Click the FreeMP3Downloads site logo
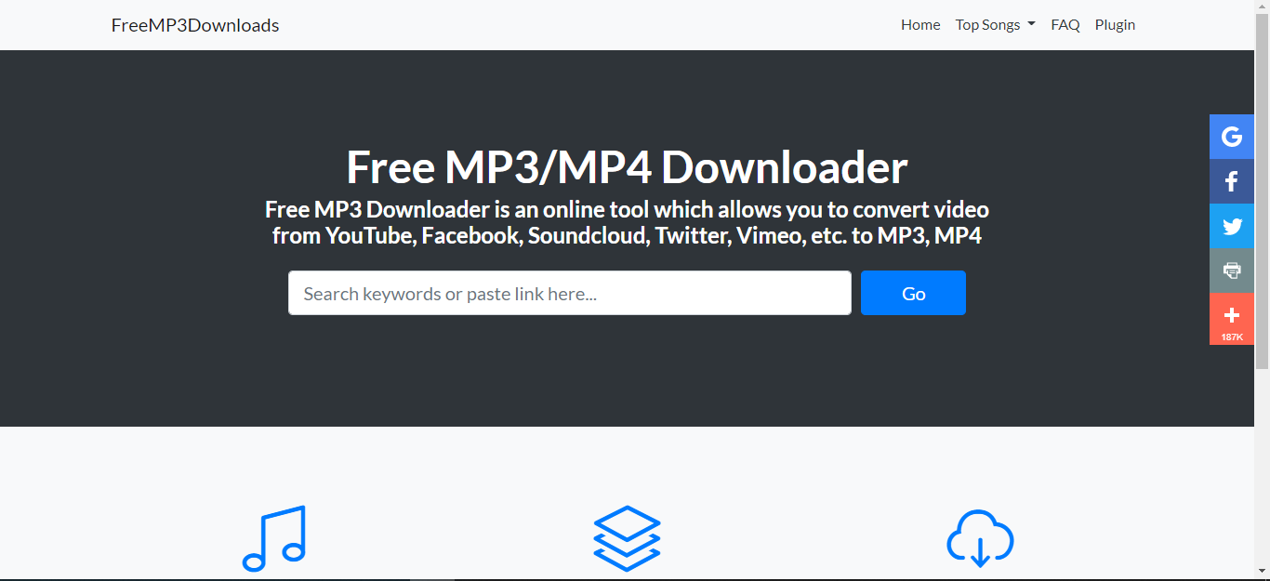 coord(195,25)
